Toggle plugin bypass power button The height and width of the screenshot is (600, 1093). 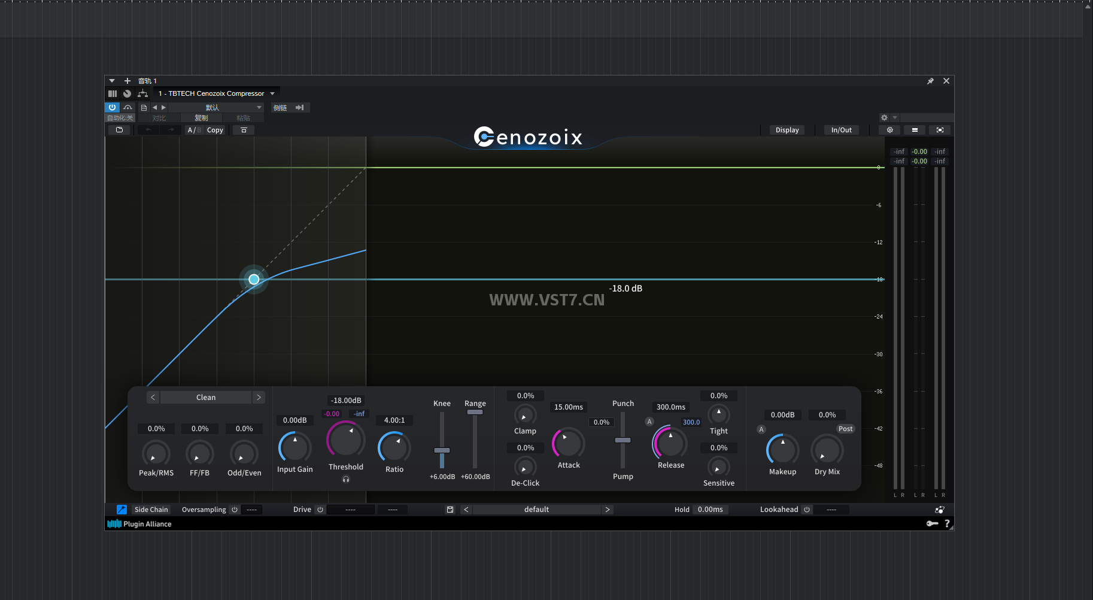[112, 107]
